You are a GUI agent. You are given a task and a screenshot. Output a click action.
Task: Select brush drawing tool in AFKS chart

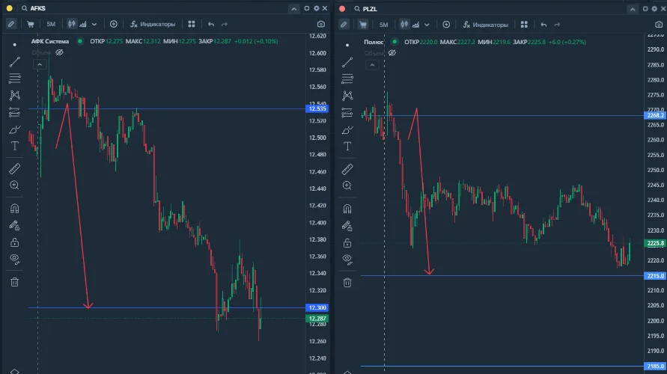click(14, 129)
